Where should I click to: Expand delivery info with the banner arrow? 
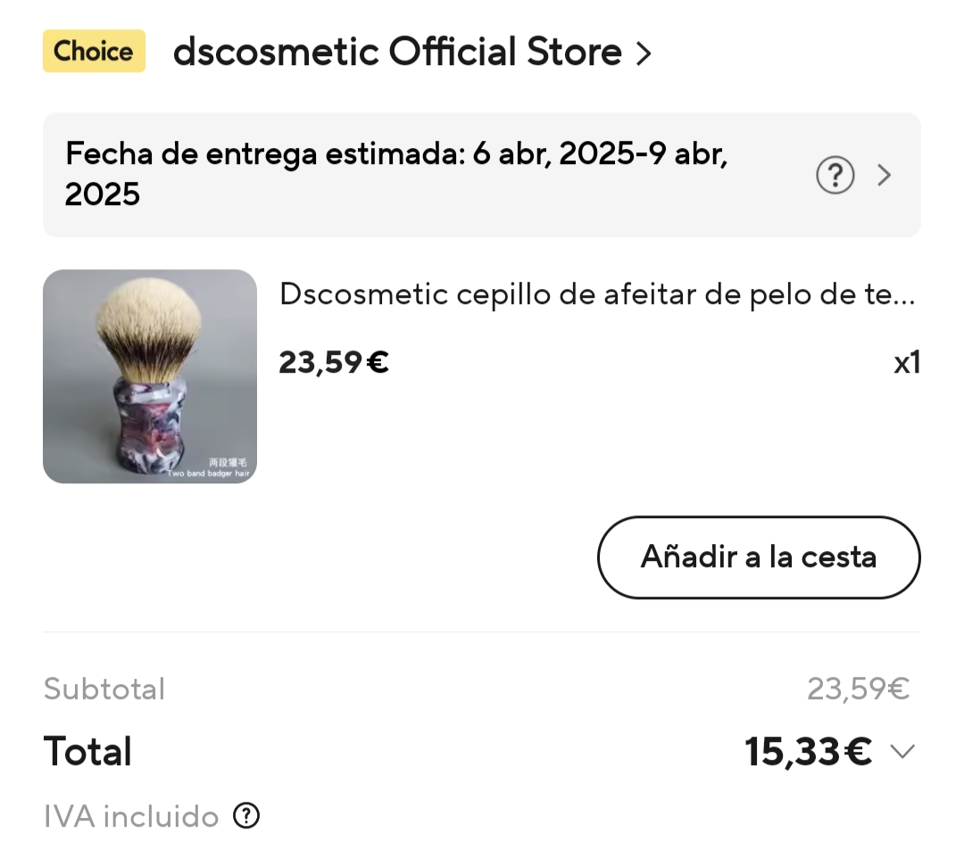point(884,176)
